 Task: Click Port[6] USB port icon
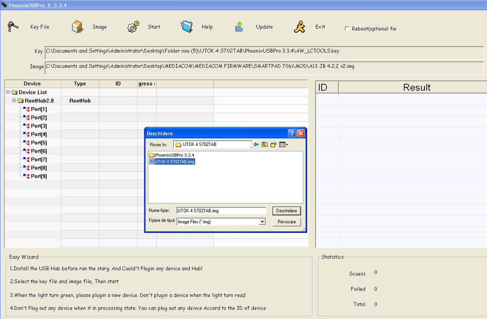point(26,151)
